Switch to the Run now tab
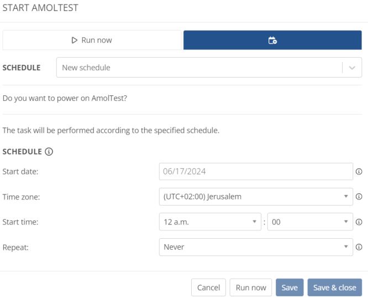368x298 pixels. [x=92, y=40]
